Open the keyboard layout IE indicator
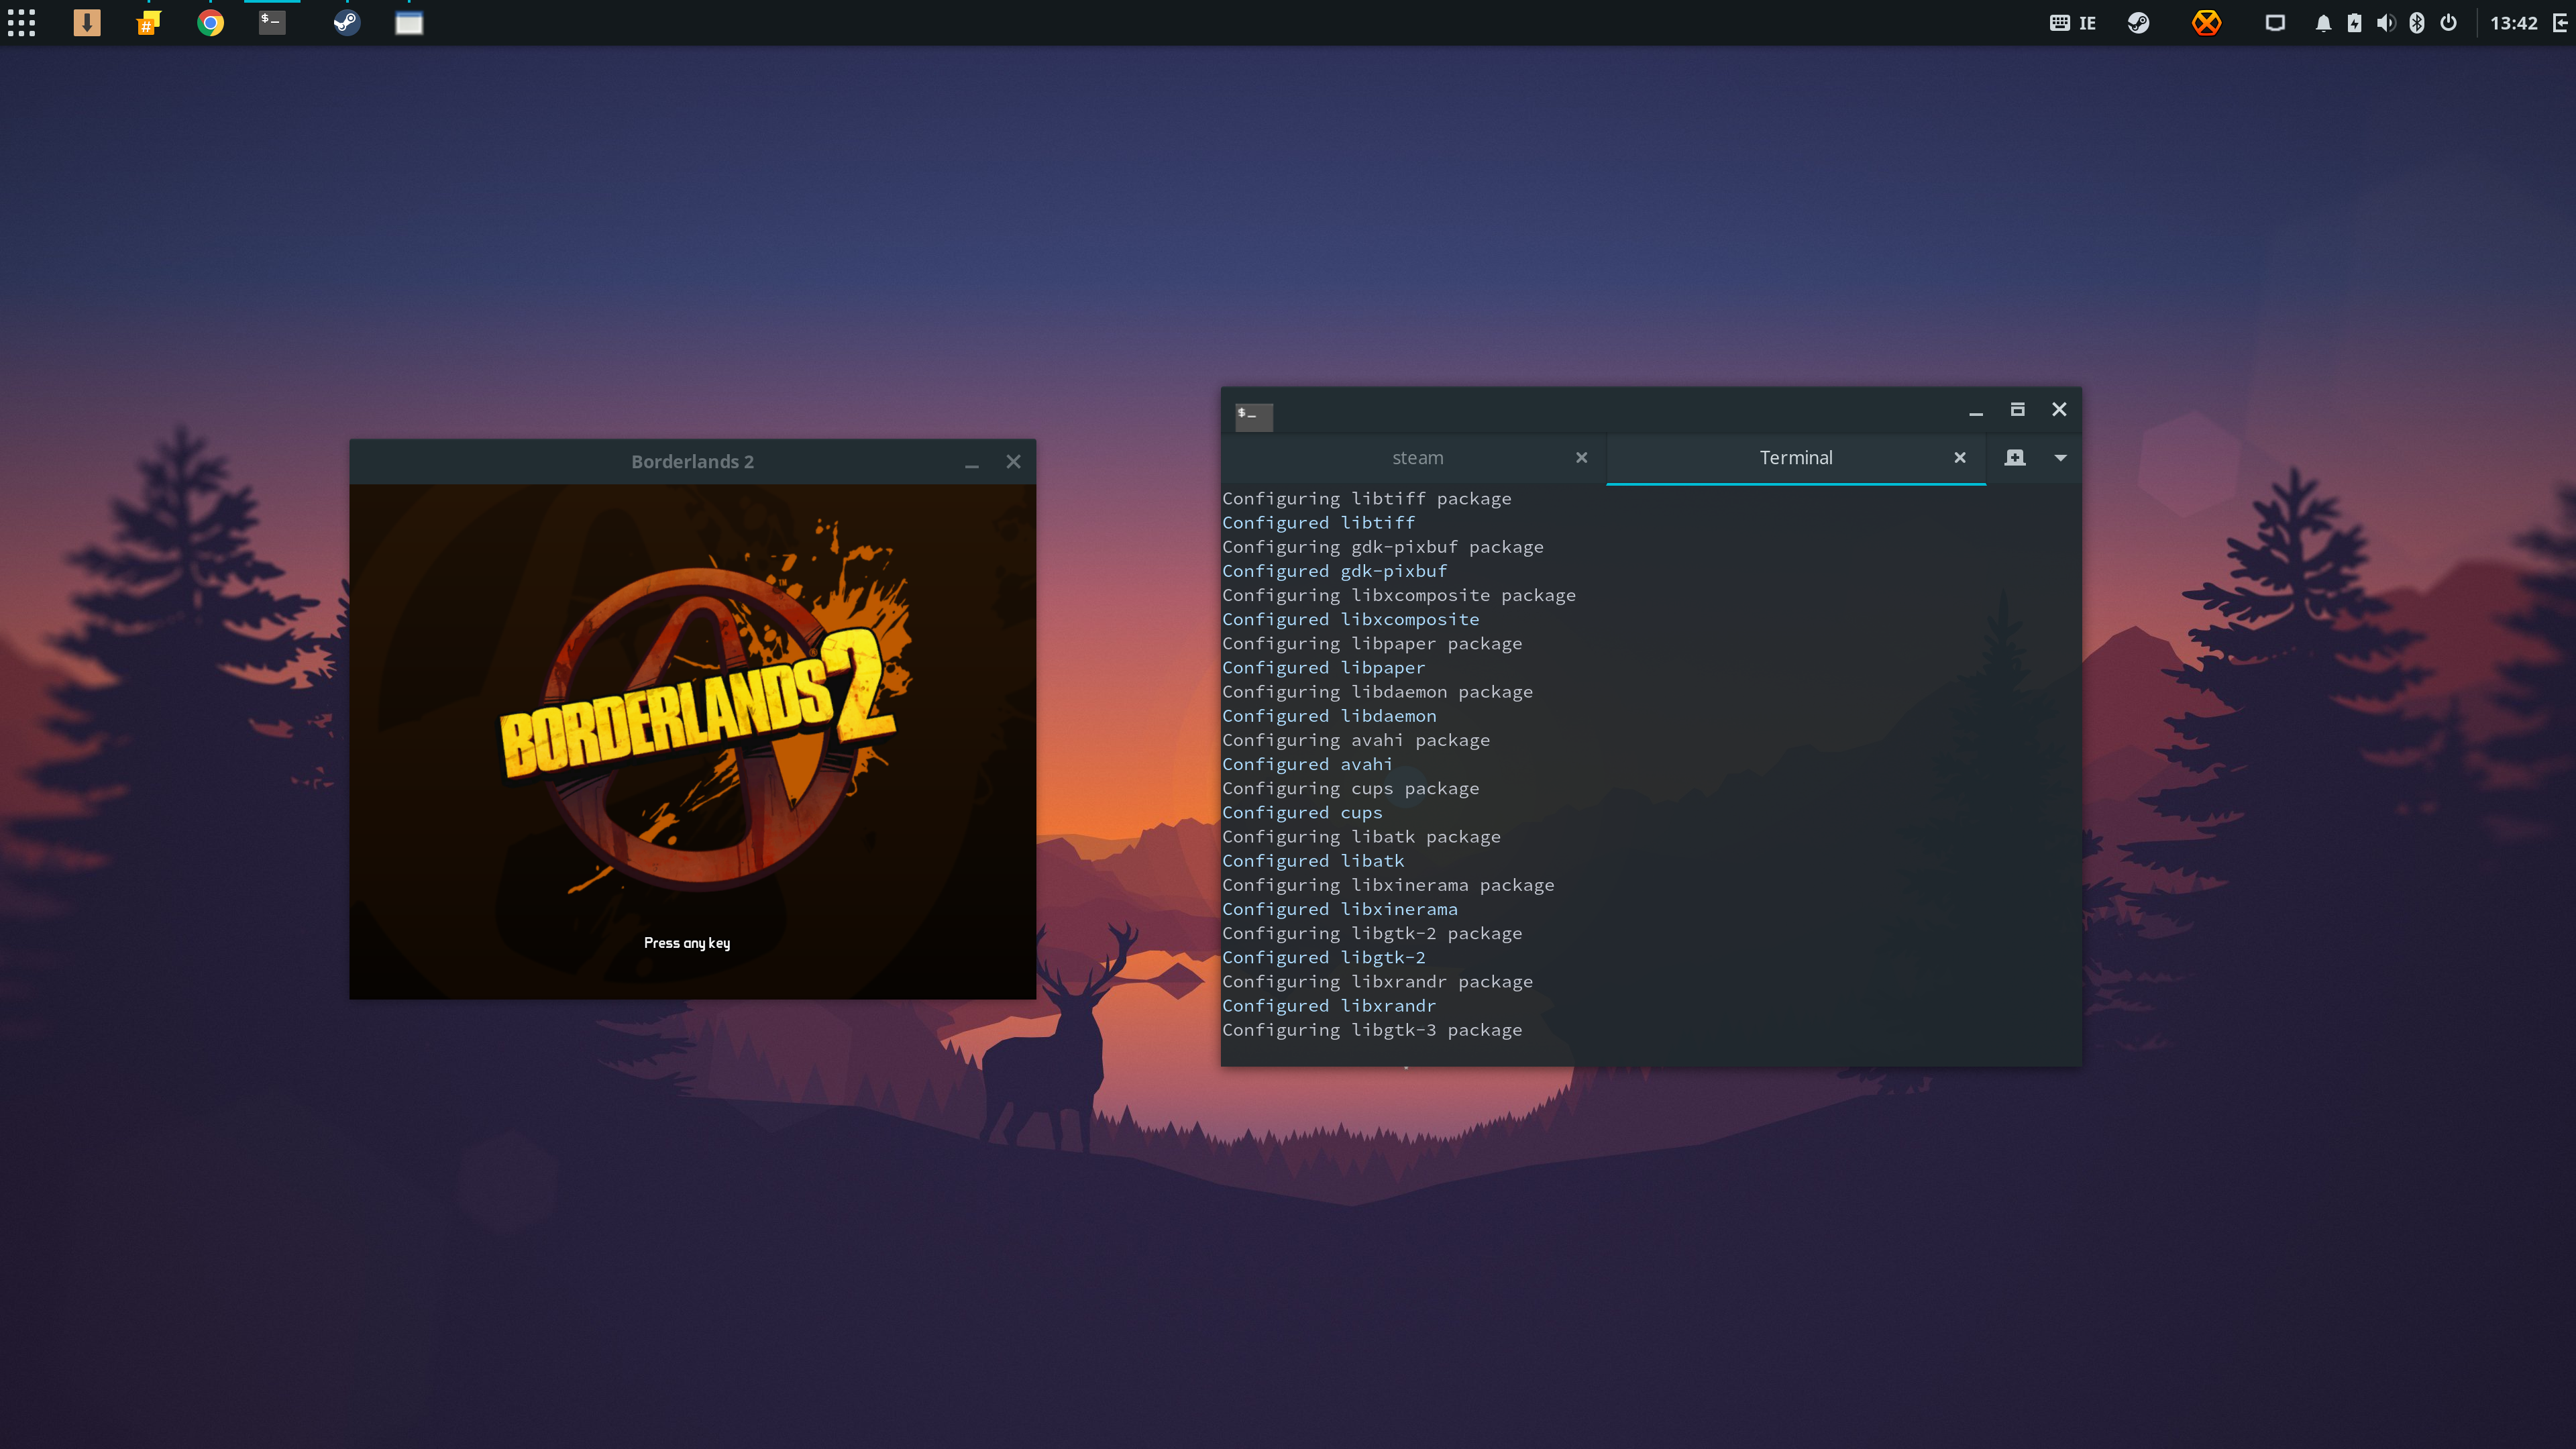The height and width of the screenshot is (1449, 2576). (2073, 23)
